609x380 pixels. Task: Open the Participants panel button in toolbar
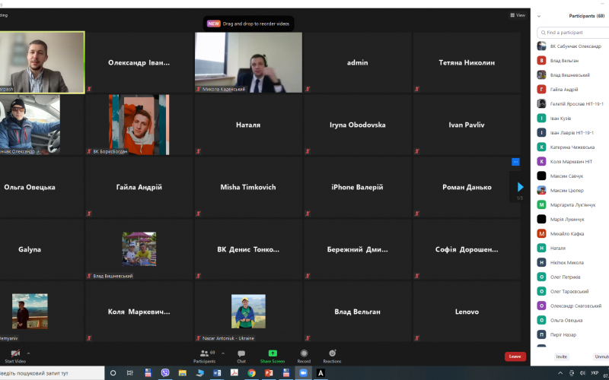click(x=204, y=356)
